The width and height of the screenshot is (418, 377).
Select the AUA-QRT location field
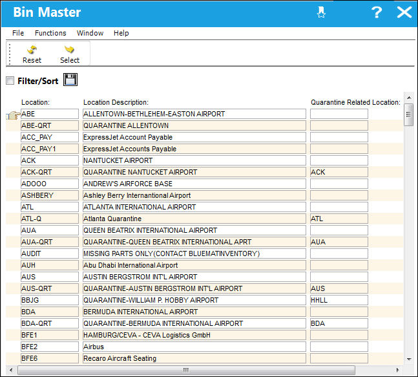click(x=50, y=242)
